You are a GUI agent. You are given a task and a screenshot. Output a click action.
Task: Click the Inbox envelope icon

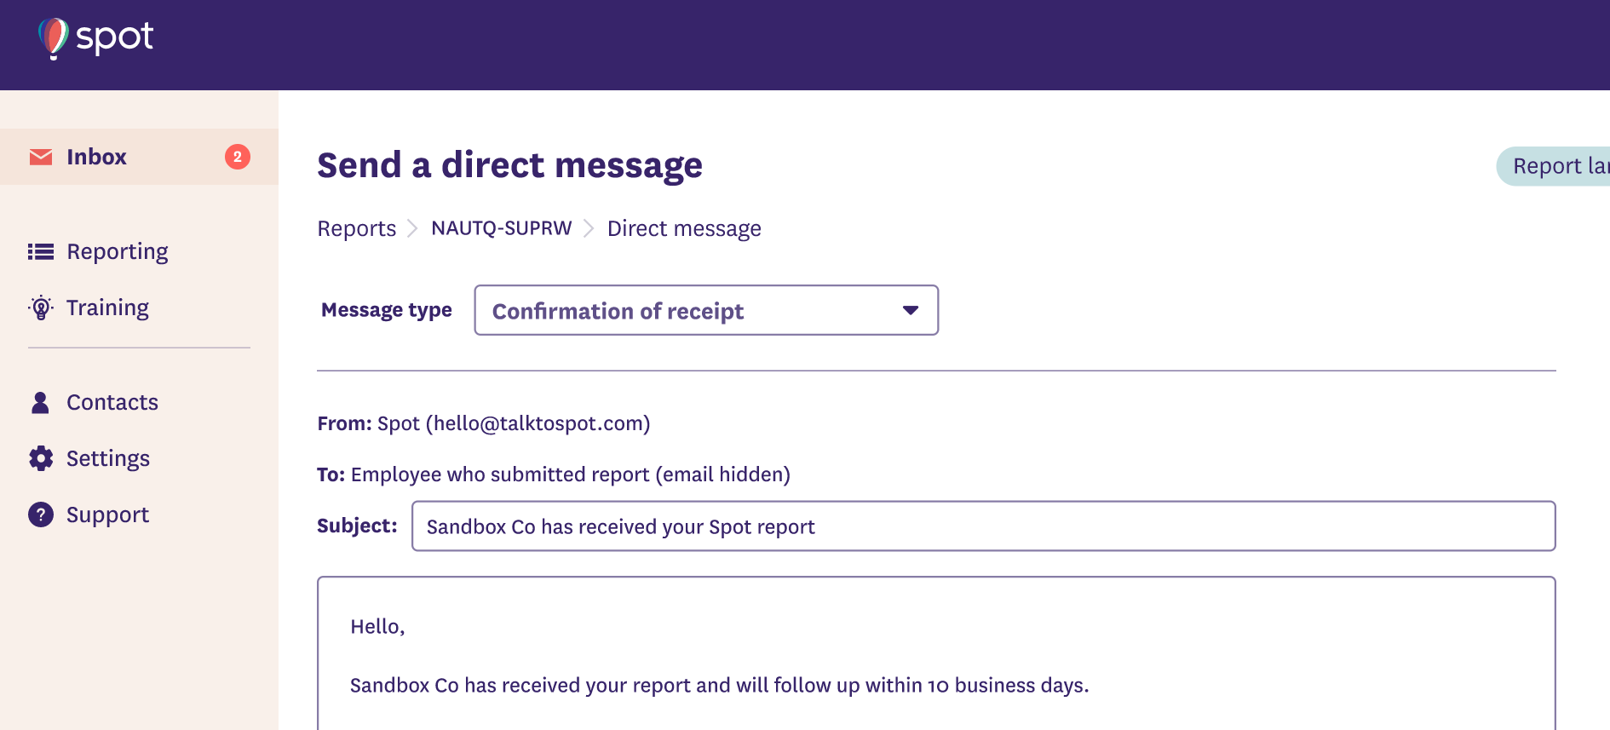click(x=41, y=157)
